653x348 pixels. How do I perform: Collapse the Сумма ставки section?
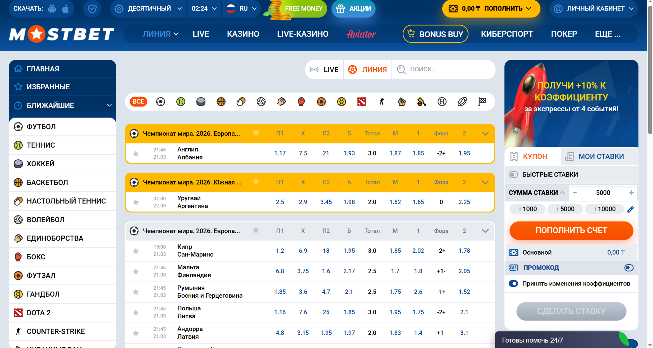pos(537,193)
